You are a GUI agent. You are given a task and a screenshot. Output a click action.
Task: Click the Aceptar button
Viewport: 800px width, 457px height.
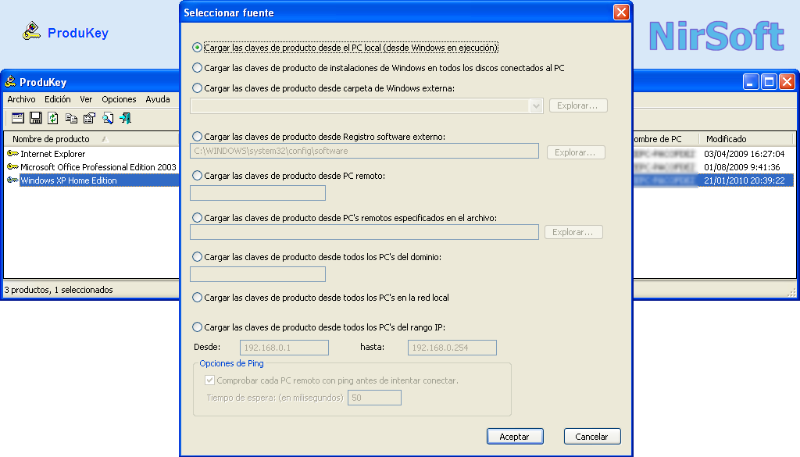click(515, 437)
